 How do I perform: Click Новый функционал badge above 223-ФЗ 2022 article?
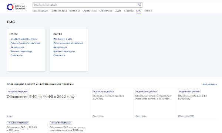[104, 91]
